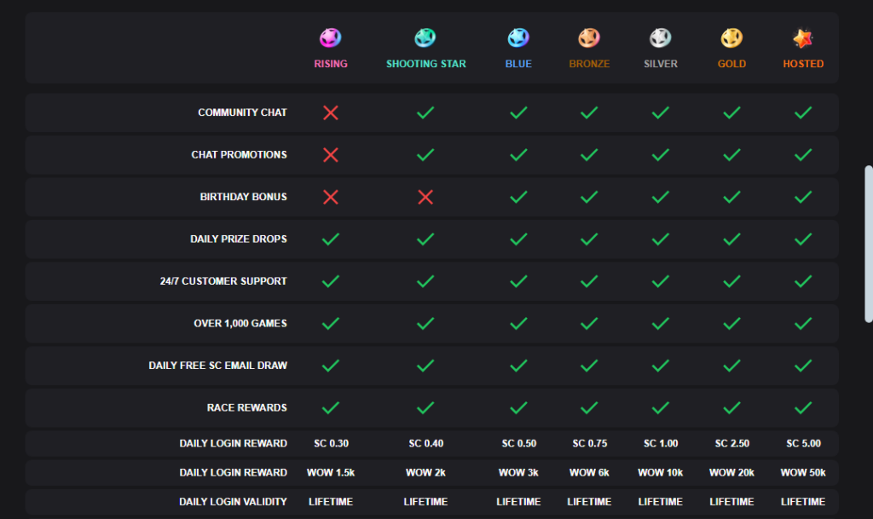
Task: Click the Rising tier star icon
Action: (x=330, y=38)
